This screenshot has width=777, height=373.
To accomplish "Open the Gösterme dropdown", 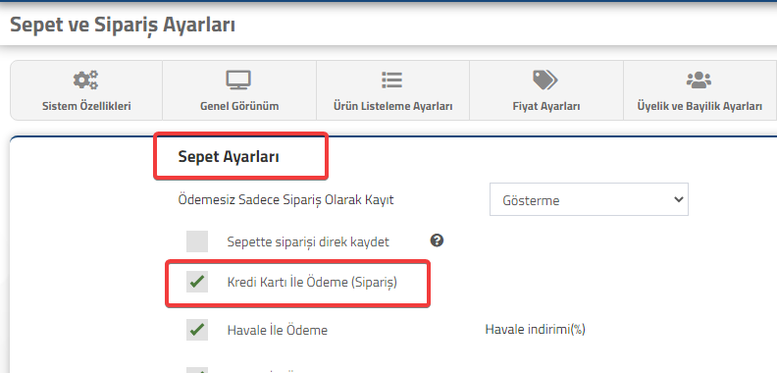I will tap(589, 199).
